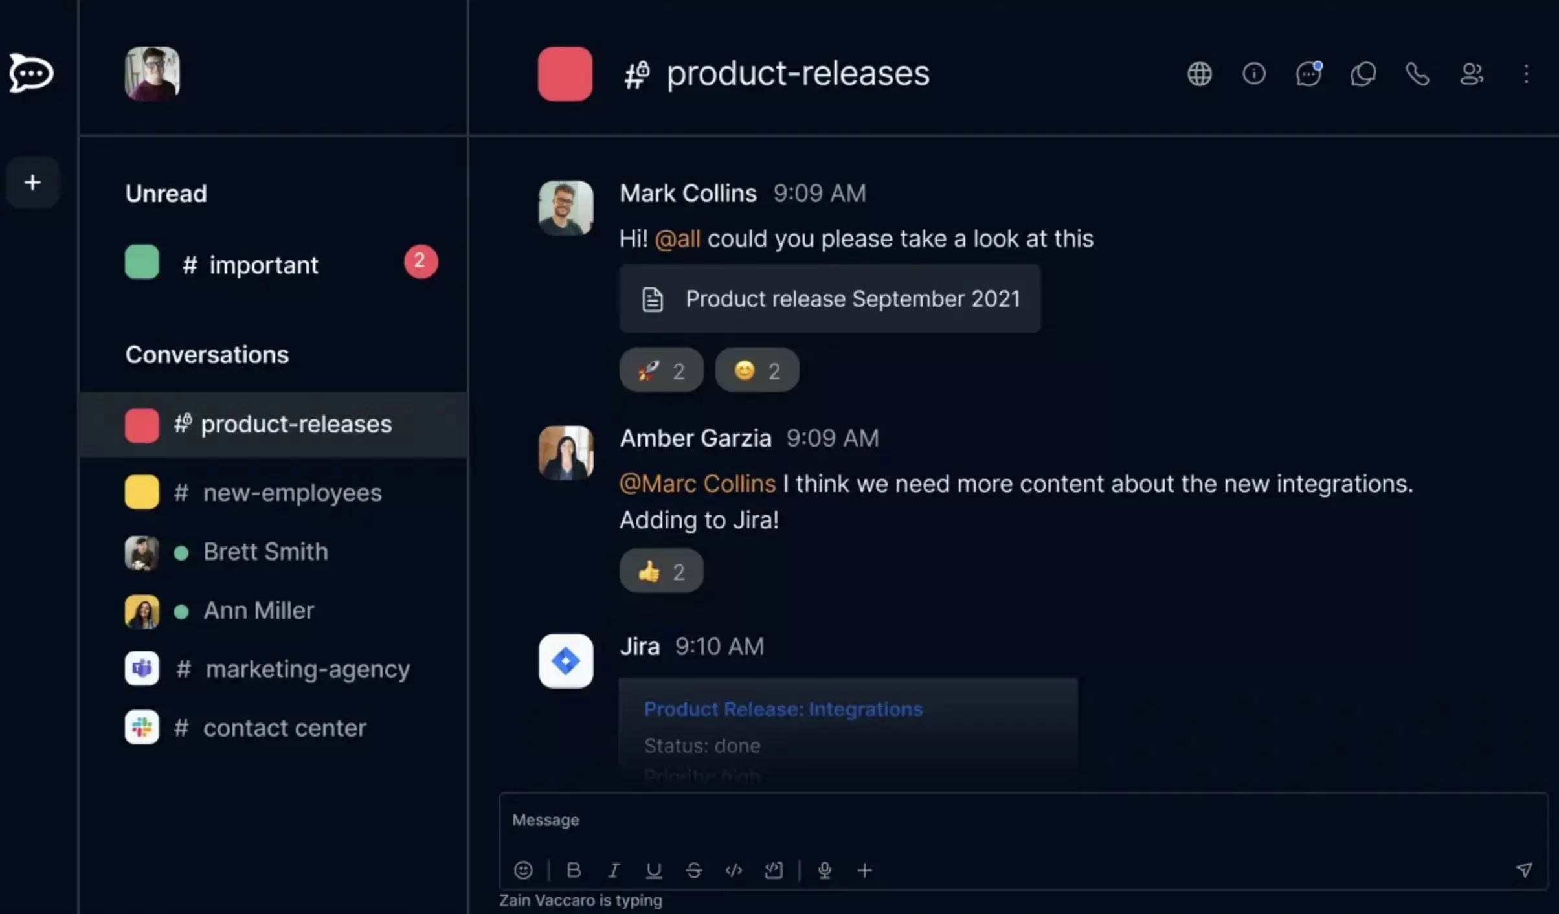Open the members list icon
The width and height of the screenshot is (1559, 914).
[x=1472, y=74]
